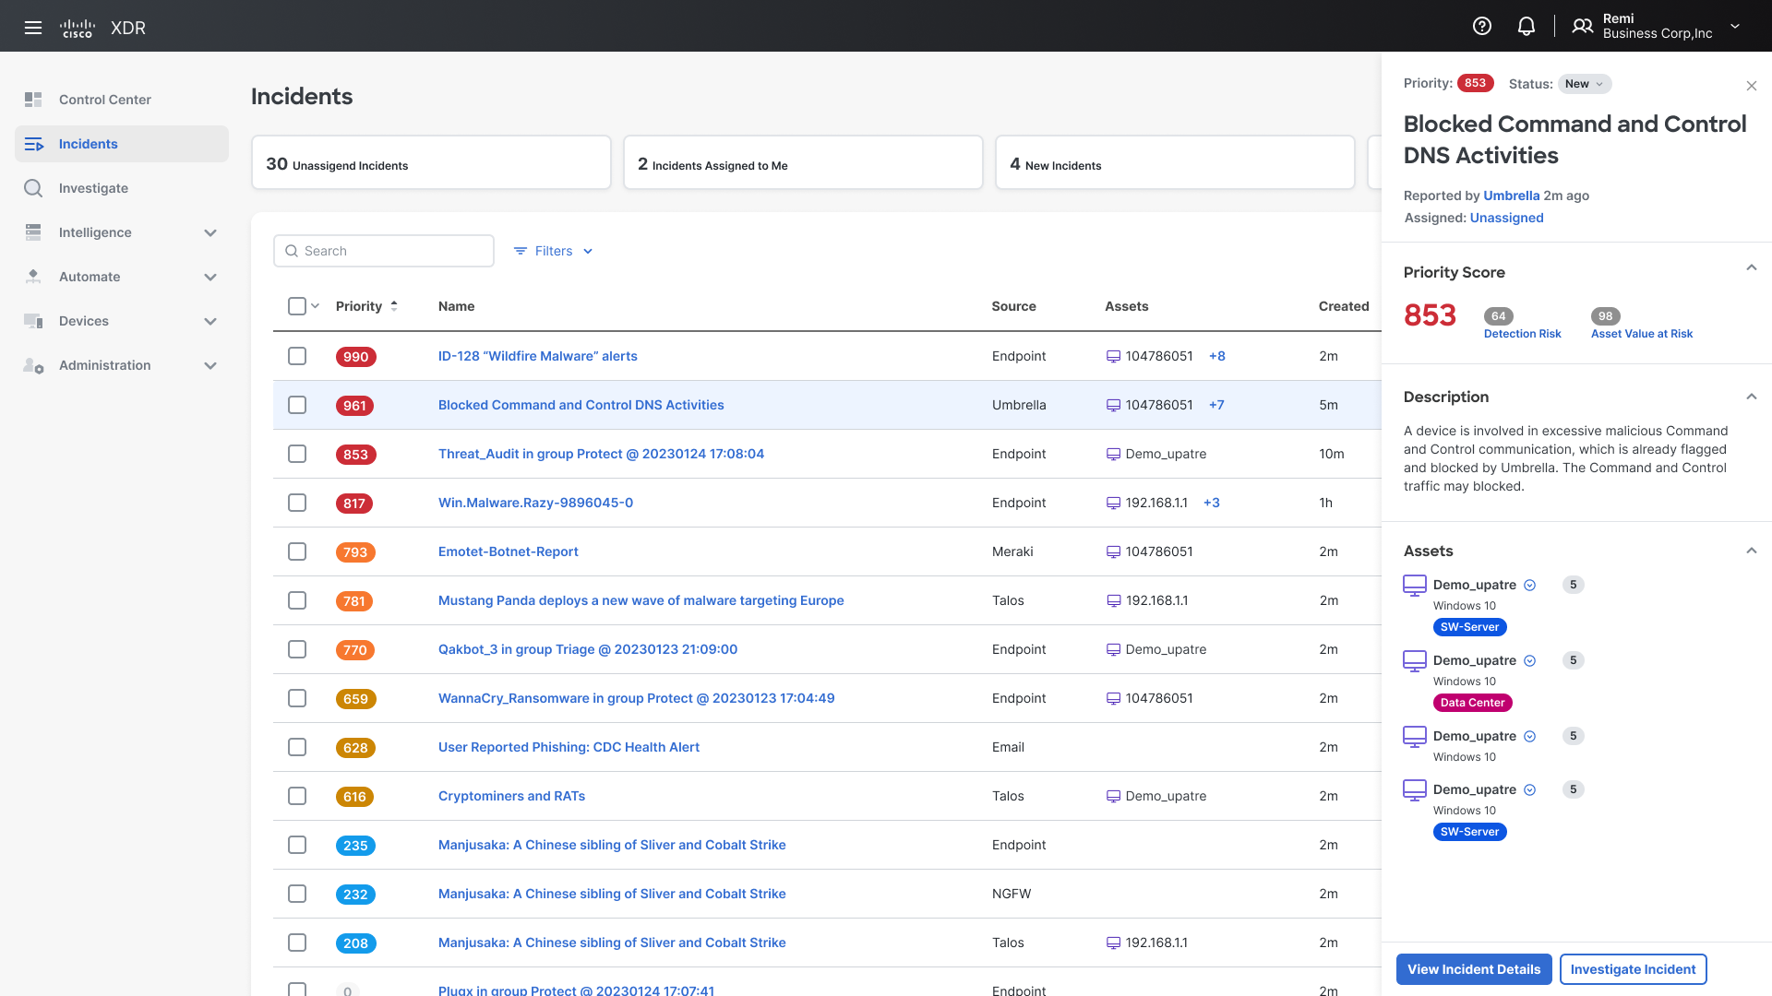Click the Devices sidebar icon
1772x996 pixels.
(33, 321)
